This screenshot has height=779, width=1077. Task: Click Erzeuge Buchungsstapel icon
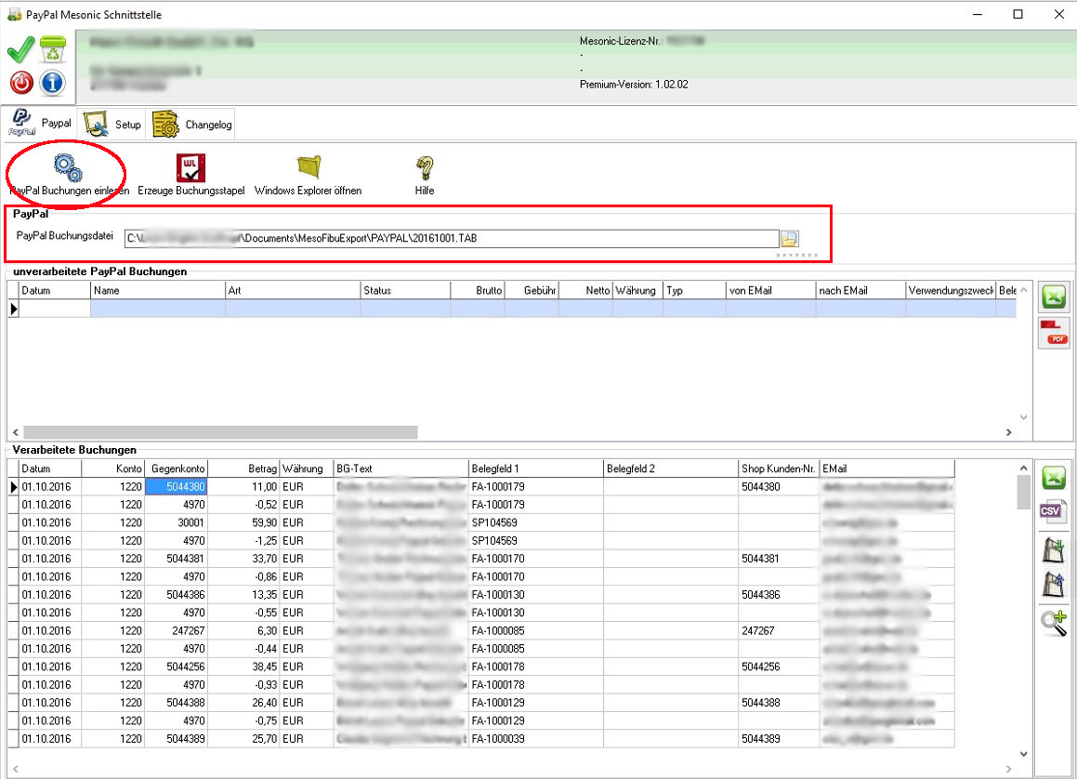click(190, 167)
